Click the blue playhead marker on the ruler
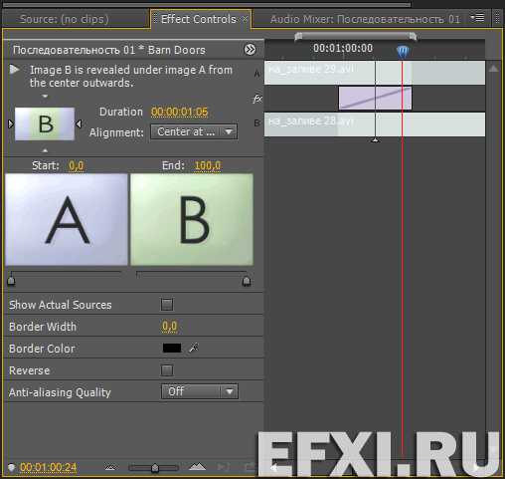The image size is (505, 479). click(x=403, y=52)
